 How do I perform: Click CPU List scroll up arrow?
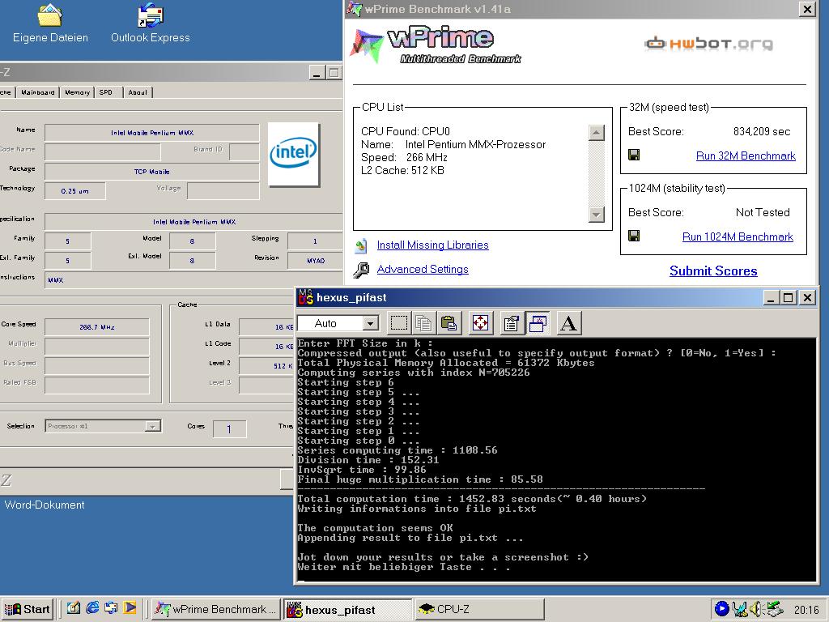click(x=597, y=133)
